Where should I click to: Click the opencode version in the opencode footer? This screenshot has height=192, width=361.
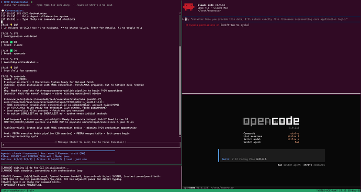202,188
